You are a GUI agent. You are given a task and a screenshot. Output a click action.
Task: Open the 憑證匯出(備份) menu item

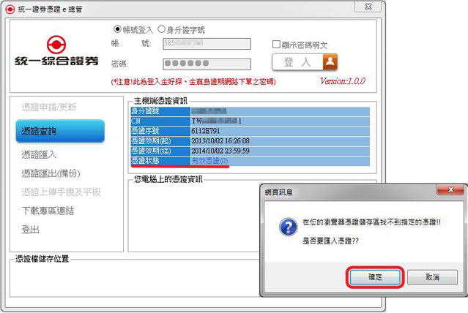(x=51, y=173)
